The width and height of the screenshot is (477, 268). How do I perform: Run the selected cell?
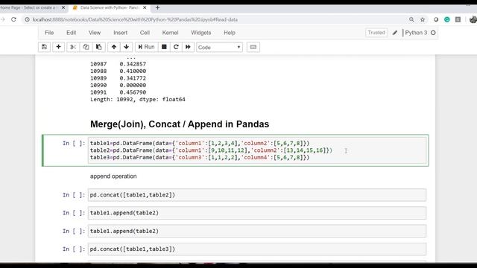146,47
